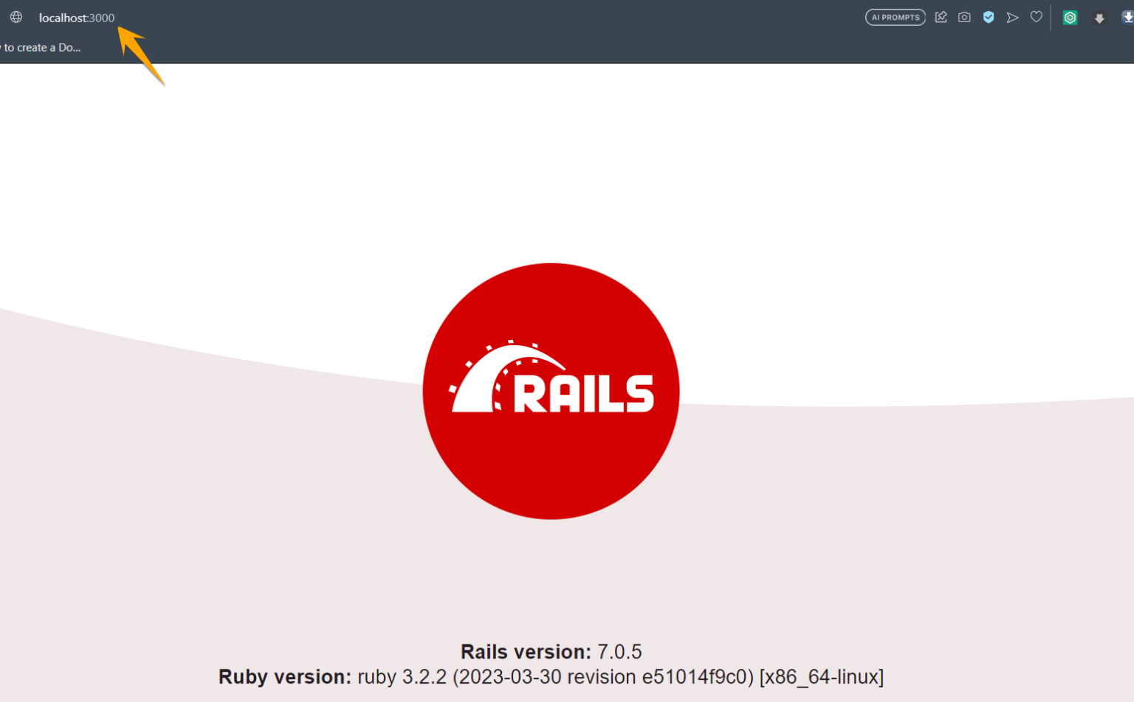Click the blue shield verification icon
Screen dimensions: 1134x702
point(989,17)
